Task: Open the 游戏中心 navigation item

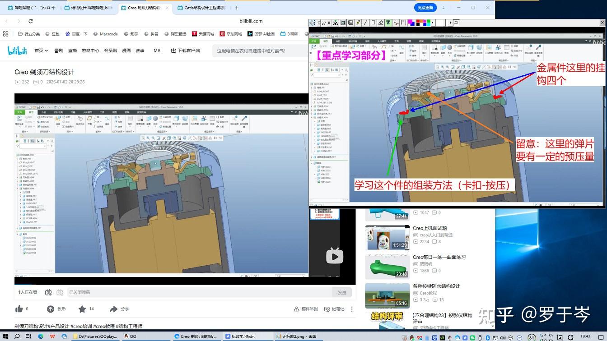Action: (x=90, y=51)
